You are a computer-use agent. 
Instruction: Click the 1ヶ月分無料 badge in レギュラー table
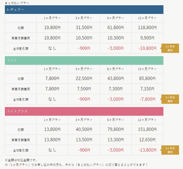(170, 48)
